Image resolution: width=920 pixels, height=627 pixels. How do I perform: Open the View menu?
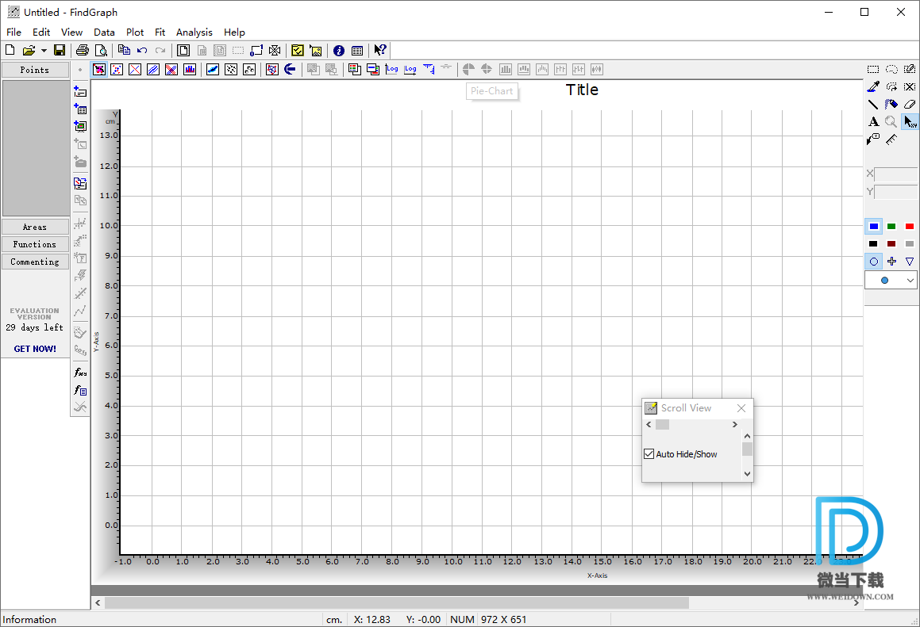click(x=71, y=32)
